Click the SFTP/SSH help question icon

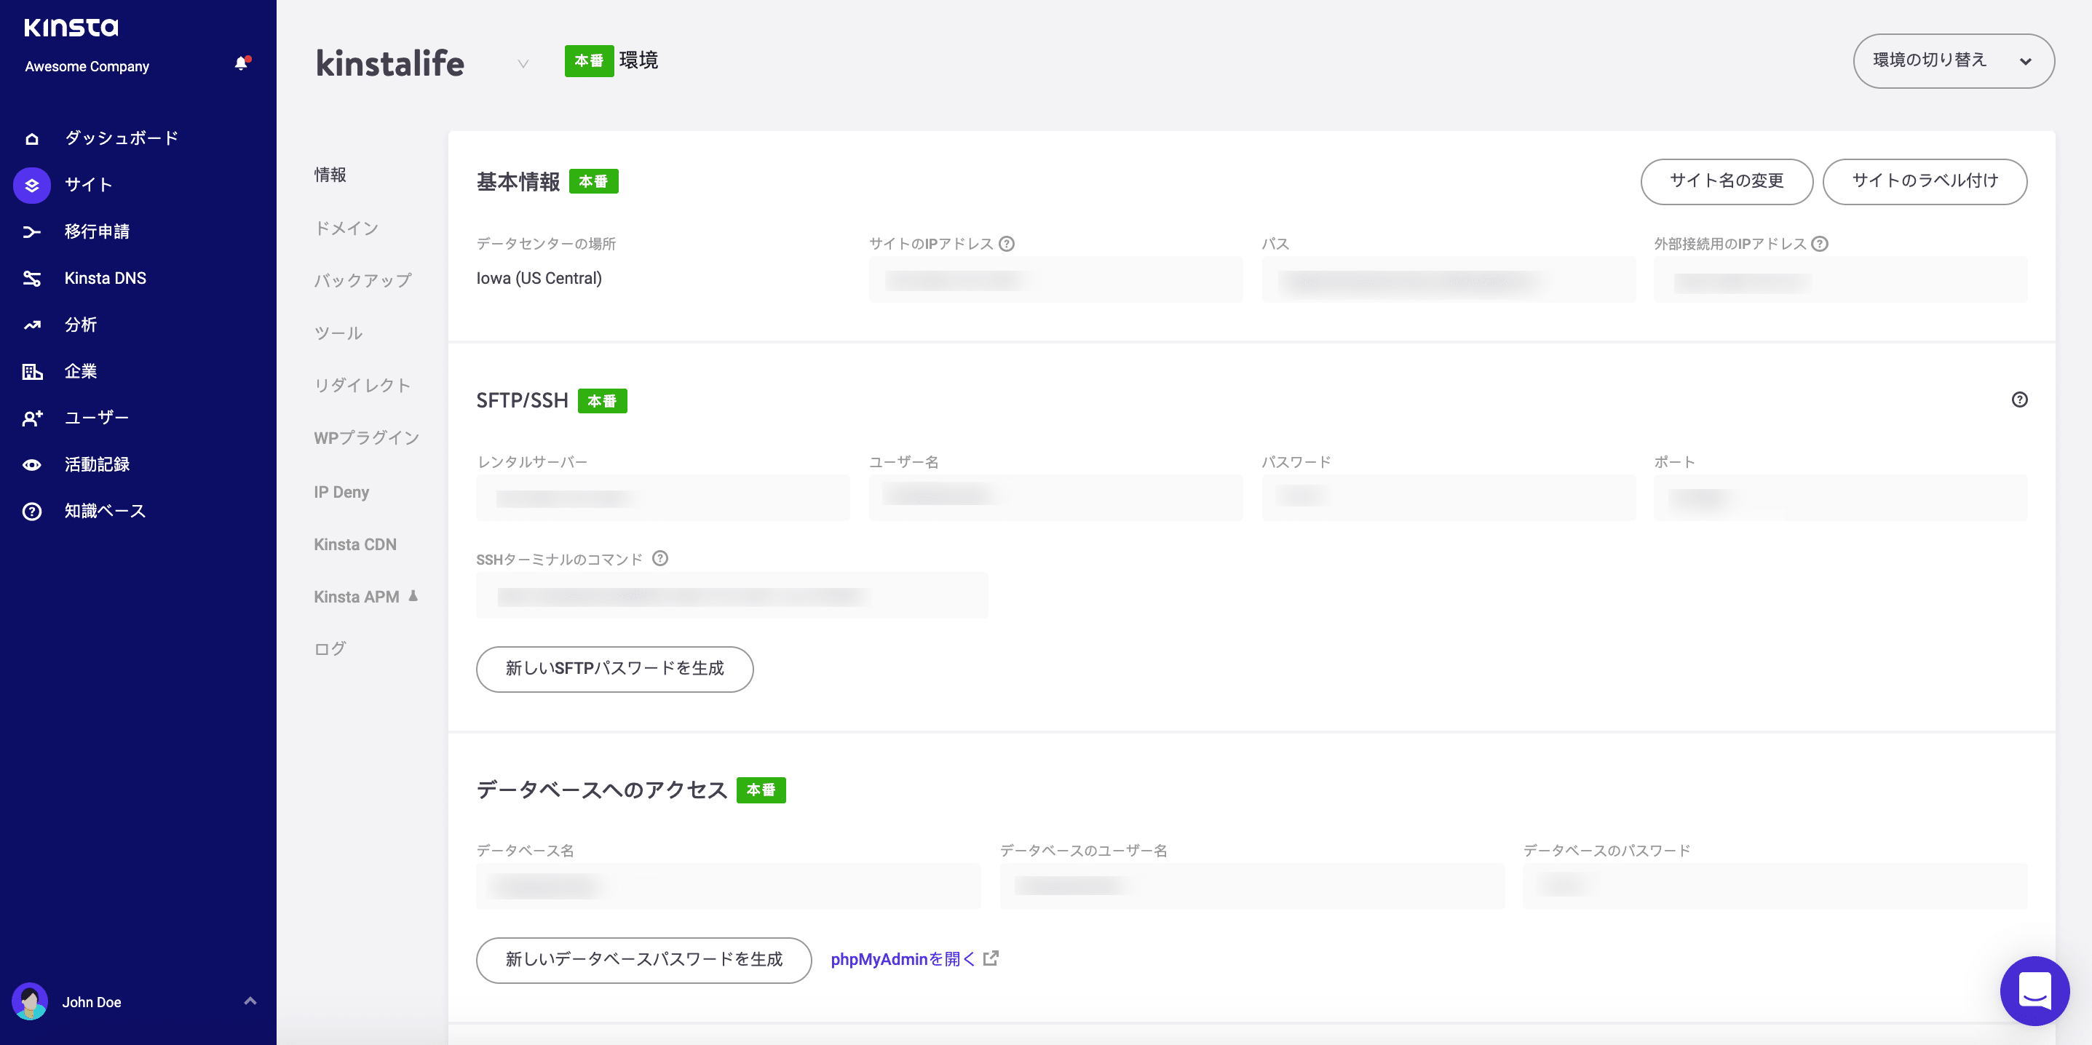click(2021, 400)
